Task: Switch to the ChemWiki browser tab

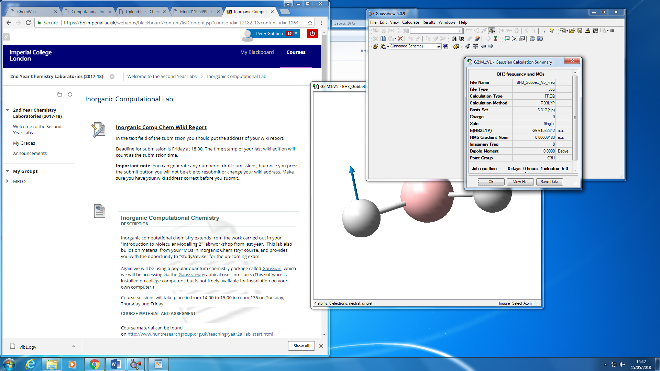Action: click(x=27, y=12)
